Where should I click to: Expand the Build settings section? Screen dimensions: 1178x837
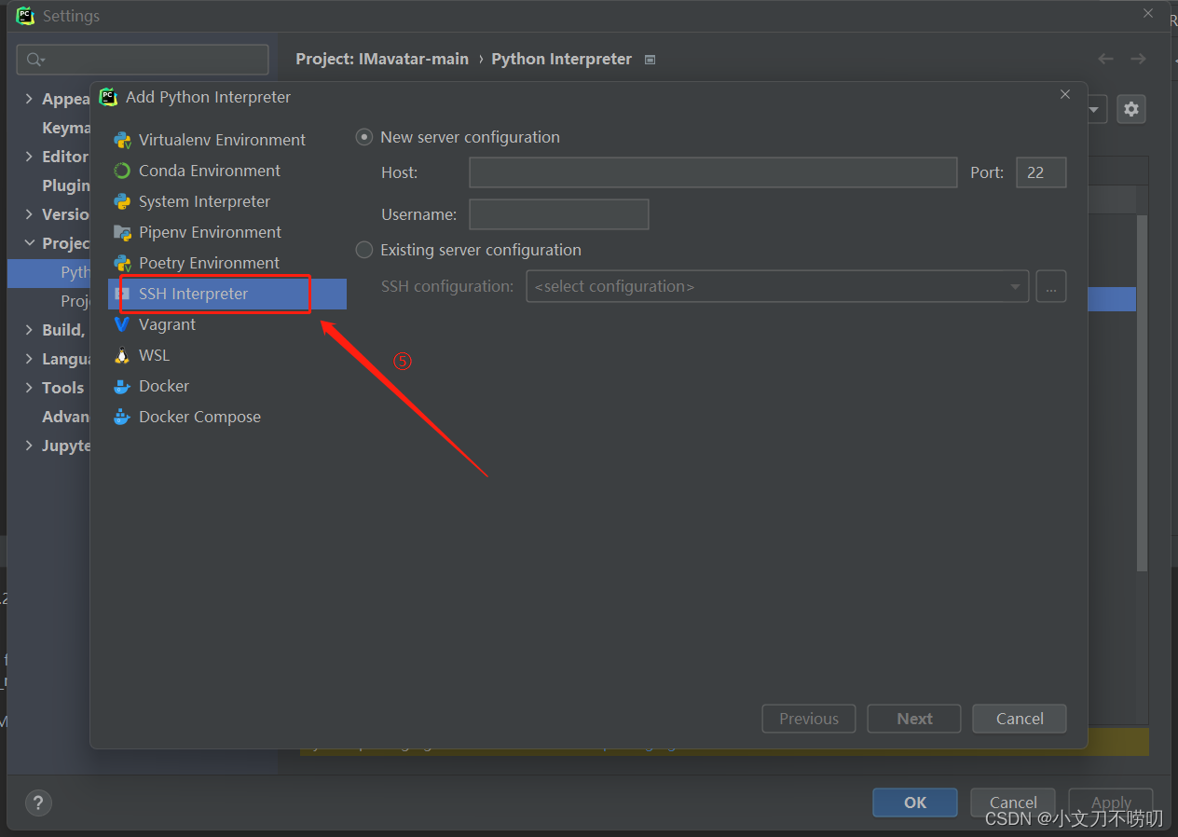pyautogui.click(x=29, y=330)
